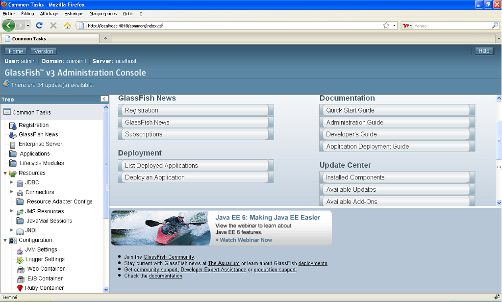Open the Quick Start Guide button

(397, 110)
